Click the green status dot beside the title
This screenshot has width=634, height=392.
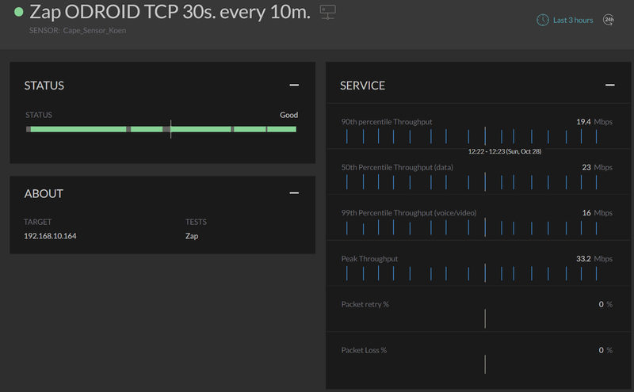pyautogui.click(x=18, y=12)
